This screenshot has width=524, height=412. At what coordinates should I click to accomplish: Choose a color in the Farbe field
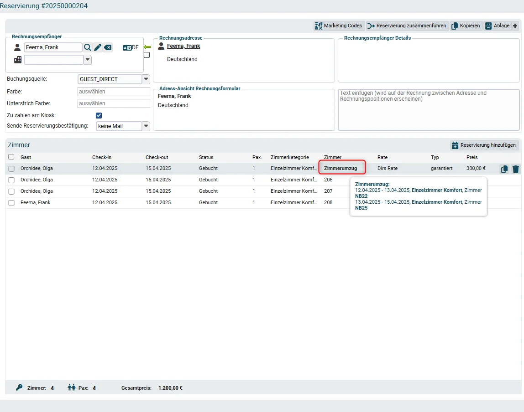pyautogui.click(x=114, y=92)
